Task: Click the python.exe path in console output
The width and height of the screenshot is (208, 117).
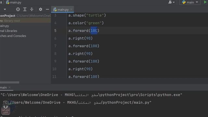Action: pyautogui.click(x=92, y=95)
